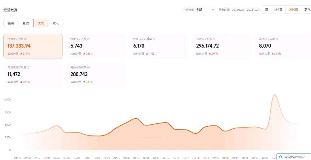Switch date range to 日
311x160 pixels.
coord(266,9)
